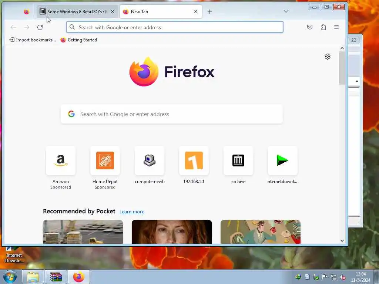Open first Pocket story thumbnail with trucks
This screenshot has height=284, width=379.
coord(83,232)
